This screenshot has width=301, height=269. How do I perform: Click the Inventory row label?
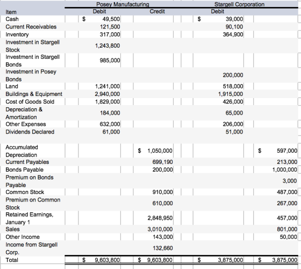pos(17,34)
